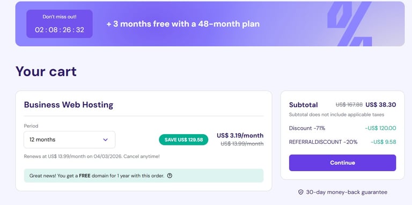Open the Period dropdown showing 12 months
Viewport: 412px width, 205px height.
[69, 140]
